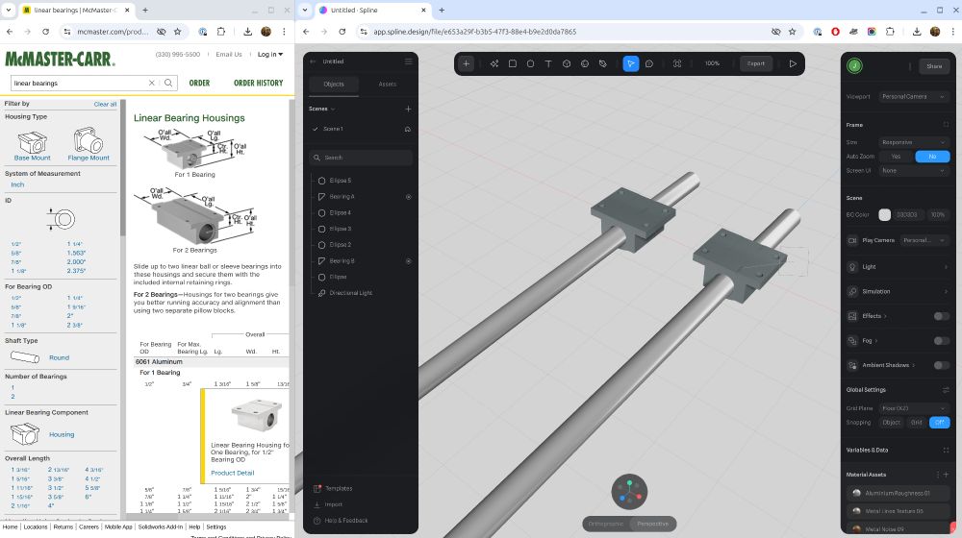Toggle the Effects switch
Screen dimensions: 962x538
[941, 316]
